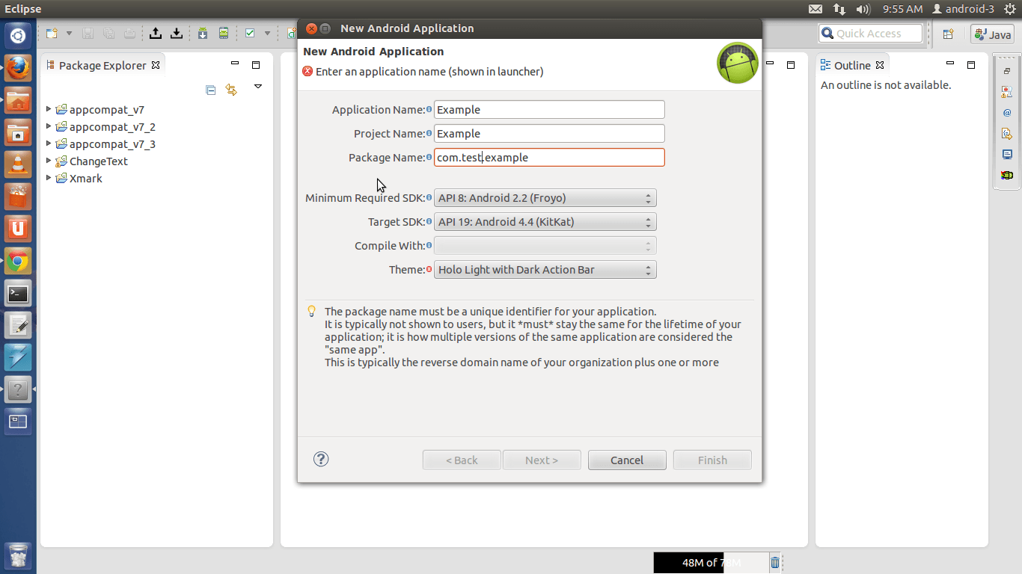This screenshot has height=574, width=1022.
Task: Click the Open Perspective icon
Action: click(x=948, y=34)
